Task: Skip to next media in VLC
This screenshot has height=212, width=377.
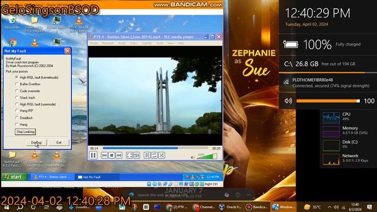Action: [119, 155]
